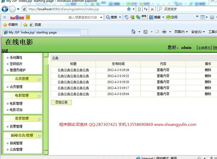Viewport: 217px width, 159px height.
Task: Click the localhost address bar
Action: point(74,9)
